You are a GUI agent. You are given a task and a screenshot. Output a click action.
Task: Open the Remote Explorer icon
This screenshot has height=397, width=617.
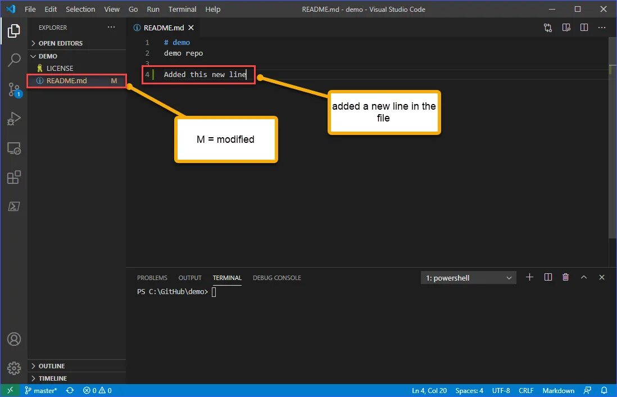(14, 148)
